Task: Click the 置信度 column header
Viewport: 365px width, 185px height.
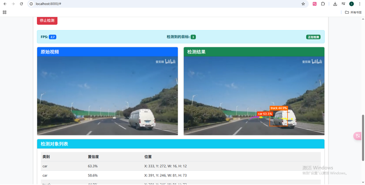Action: [94, 157]
